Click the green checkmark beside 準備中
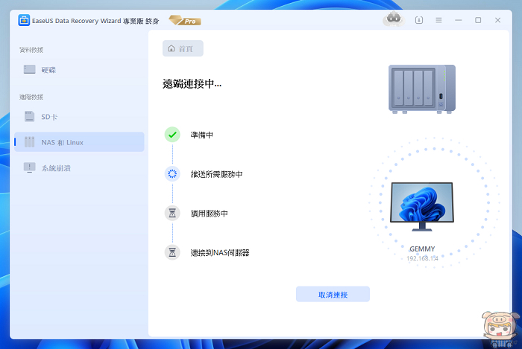522x349 pixels. click(172, 135)
